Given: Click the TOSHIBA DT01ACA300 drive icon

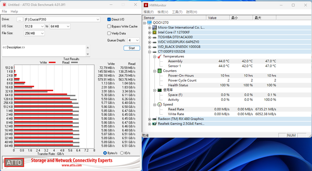Looking at the screenshot, I should 154,37.
